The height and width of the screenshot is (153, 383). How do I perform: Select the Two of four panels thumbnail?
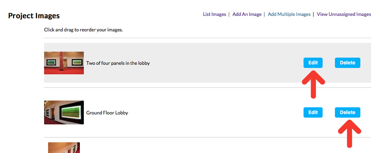[x=64, y=63]
